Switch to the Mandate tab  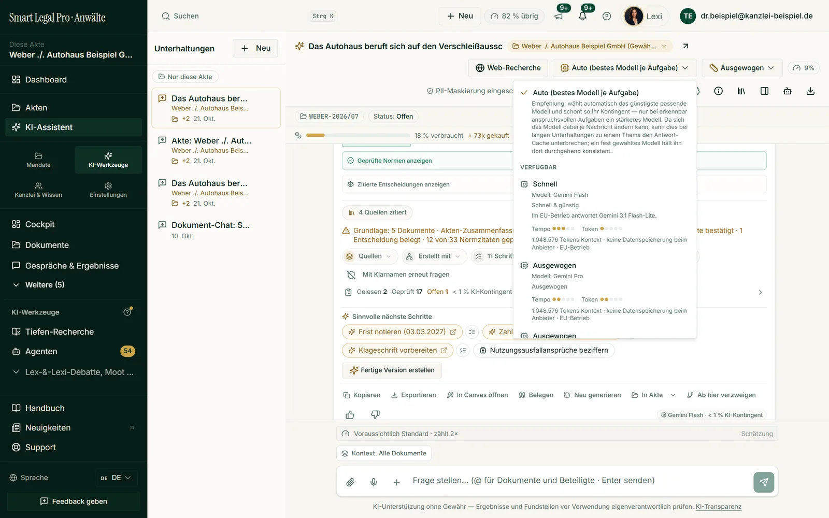tap(38, 160)
